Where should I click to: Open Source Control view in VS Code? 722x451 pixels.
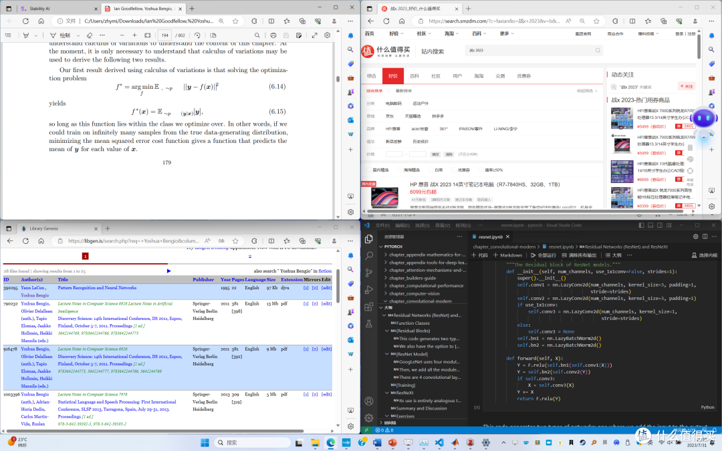click(369, 273)
